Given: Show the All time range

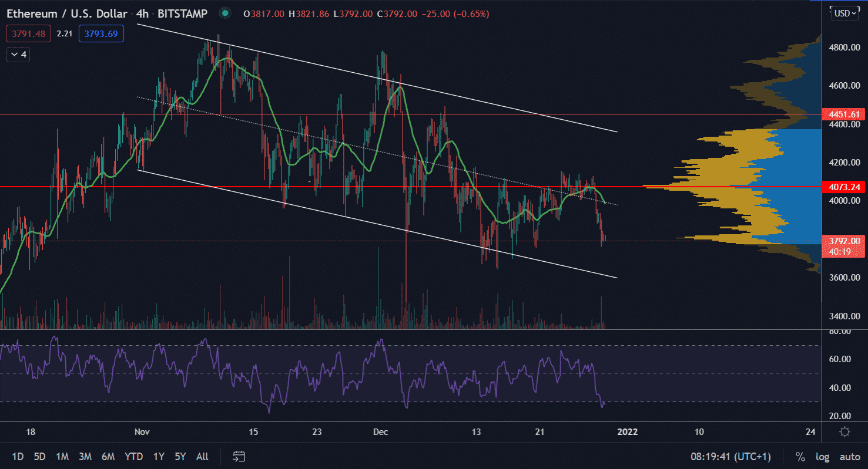Looking at the screenshot, I should coord(202,456).
